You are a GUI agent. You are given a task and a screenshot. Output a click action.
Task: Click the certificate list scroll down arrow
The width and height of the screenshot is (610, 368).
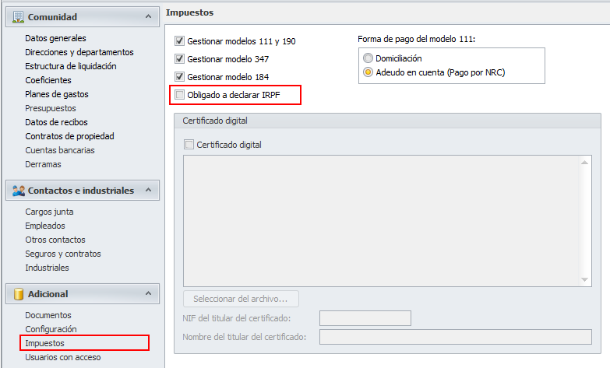(584, 280)
